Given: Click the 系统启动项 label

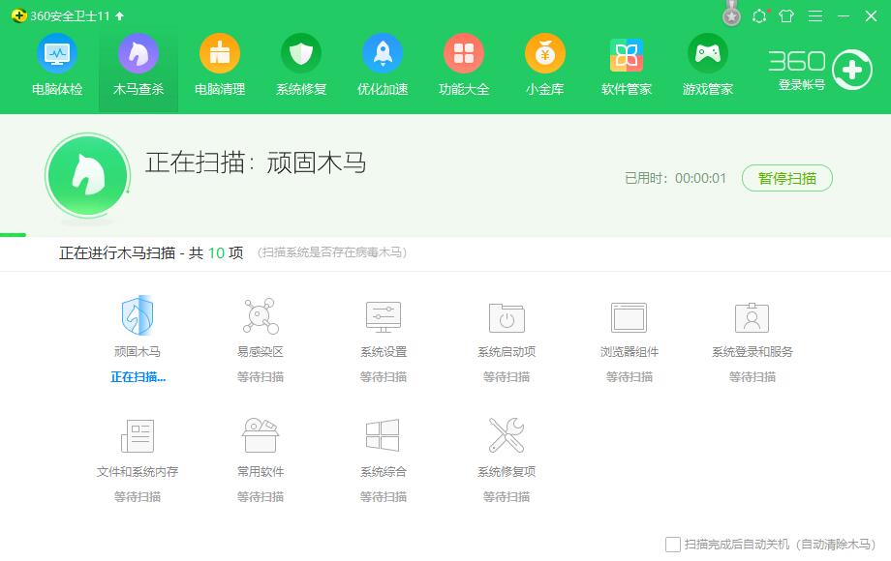Looking at the screenshot, I should 507,352.
